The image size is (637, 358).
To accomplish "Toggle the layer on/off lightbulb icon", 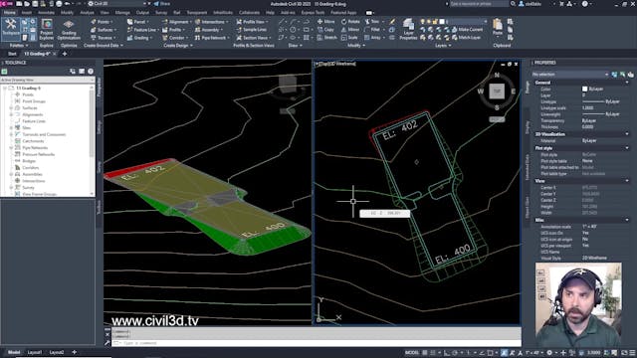I will pos(422,22).
